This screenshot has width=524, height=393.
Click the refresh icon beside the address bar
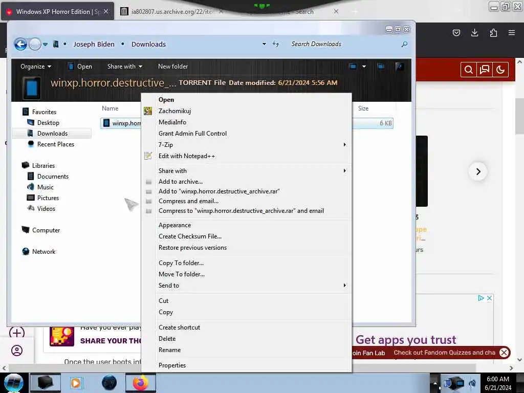point(276,44)
